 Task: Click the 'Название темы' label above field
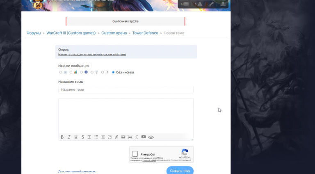(71, 82)
